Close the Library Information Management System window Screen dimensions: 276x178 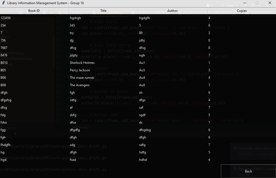270,3
